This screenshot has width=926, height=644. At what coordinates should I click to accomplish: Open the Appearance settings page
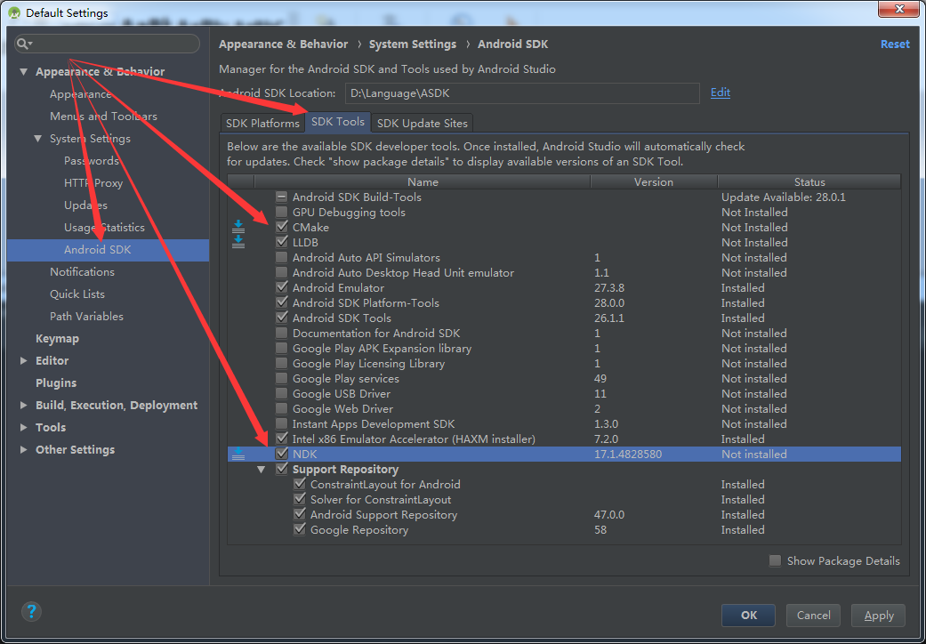click(80, 94)
